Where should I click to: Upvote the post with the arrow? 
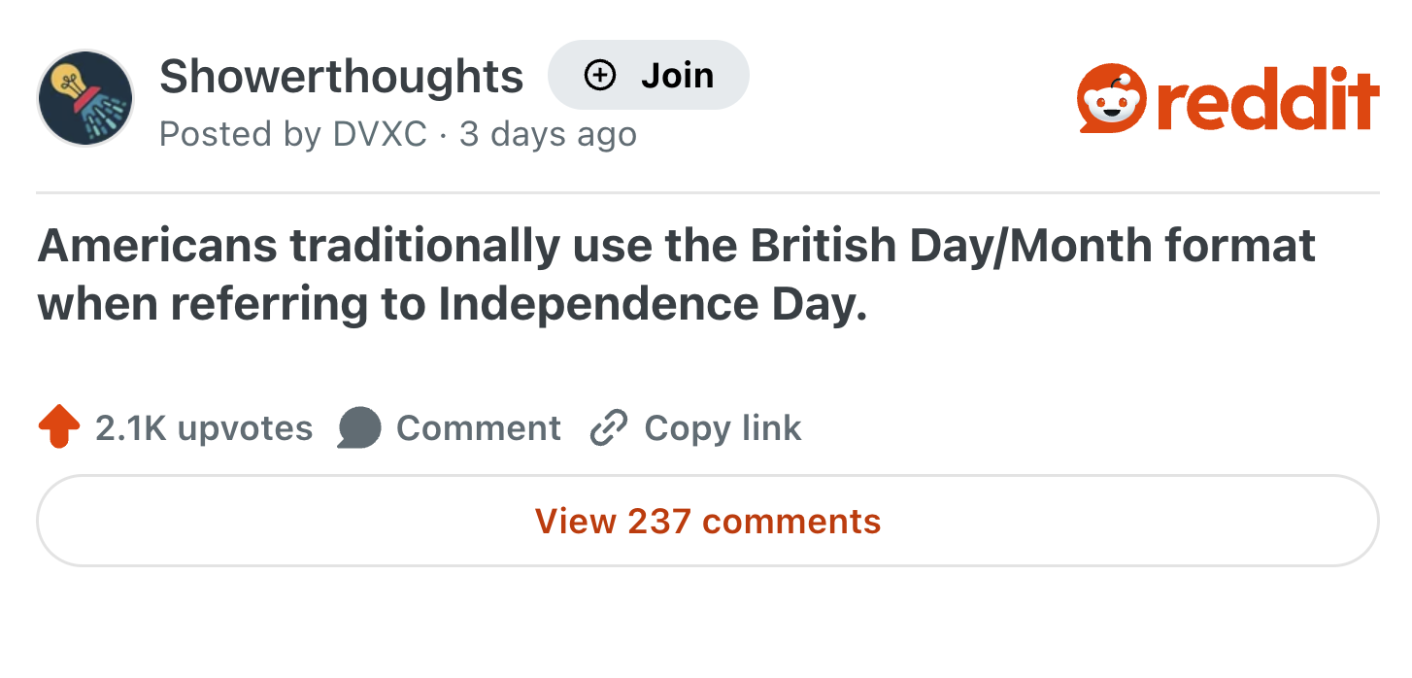[58, 427]
